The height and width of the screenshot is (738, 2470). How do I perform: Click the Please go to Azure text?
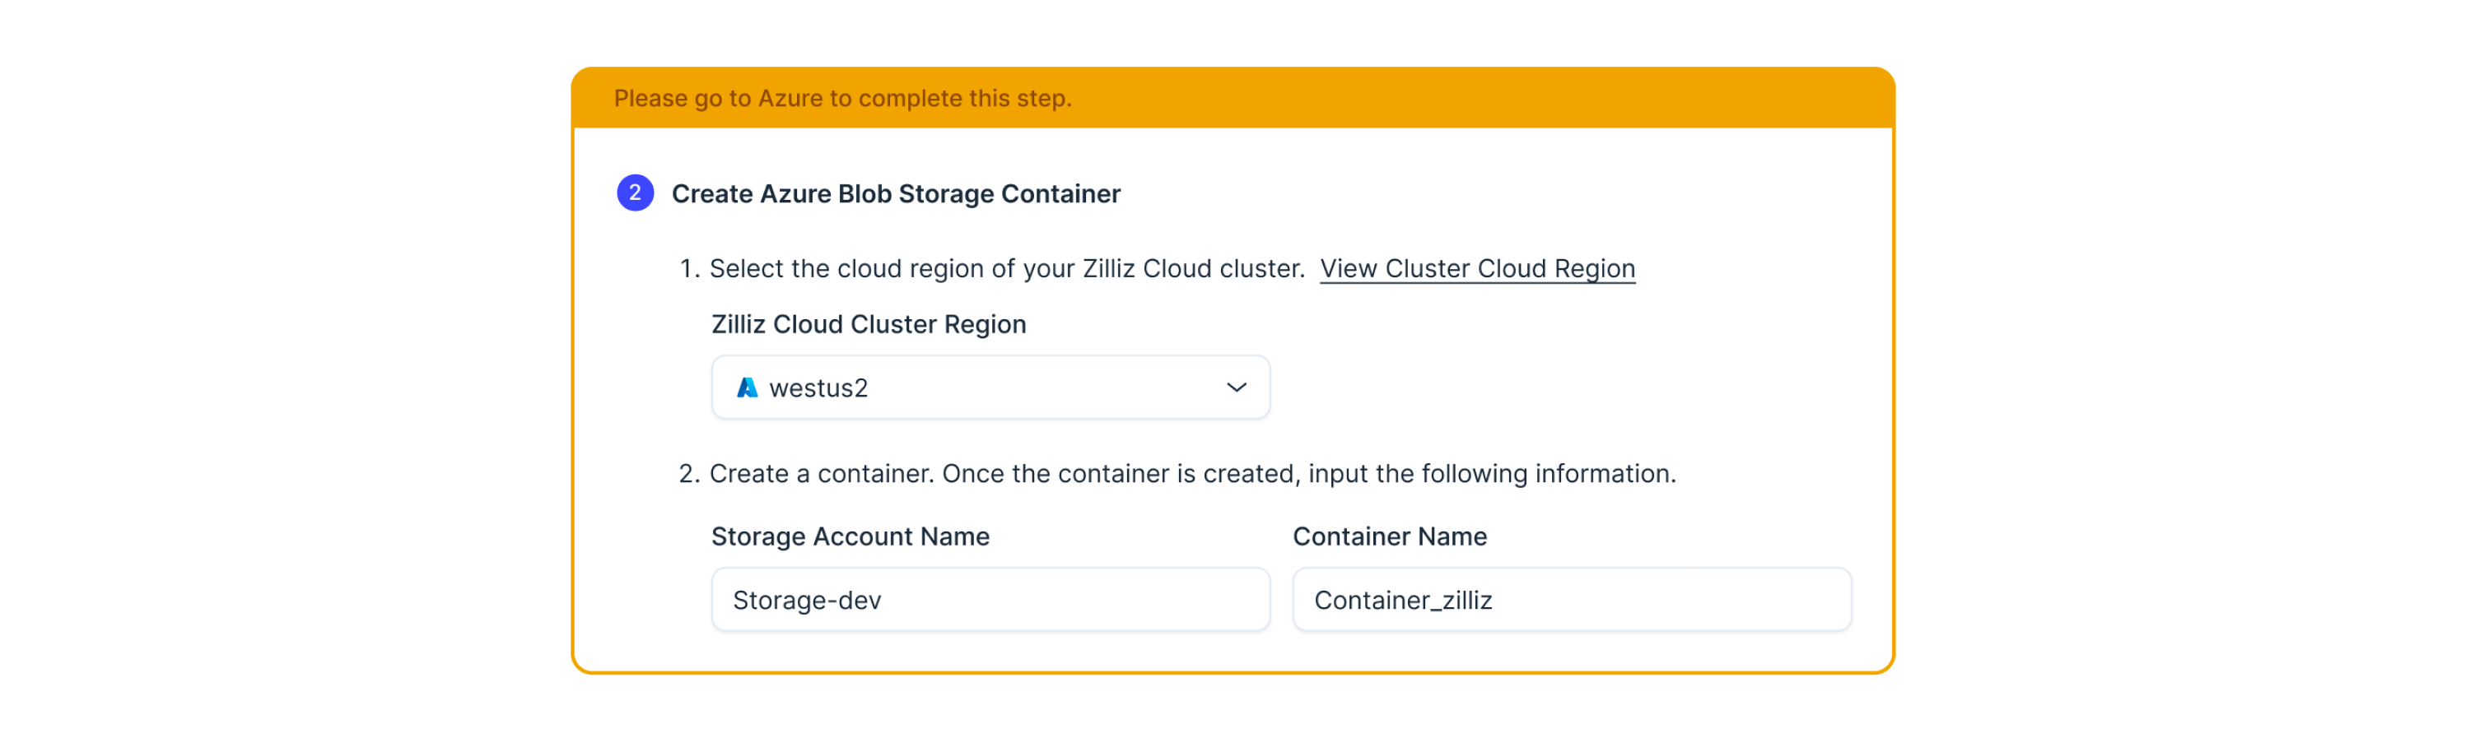(843, 97)
